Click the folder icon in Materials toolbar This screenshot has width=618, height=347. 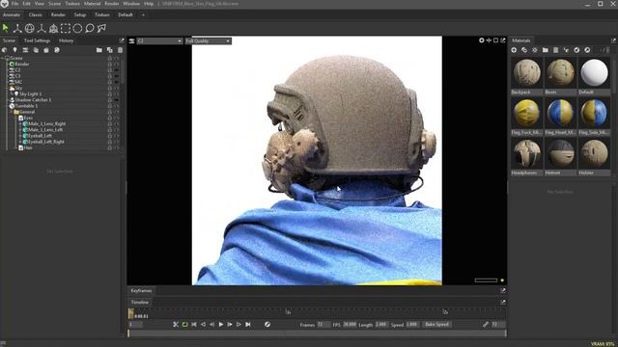[545, 50]
